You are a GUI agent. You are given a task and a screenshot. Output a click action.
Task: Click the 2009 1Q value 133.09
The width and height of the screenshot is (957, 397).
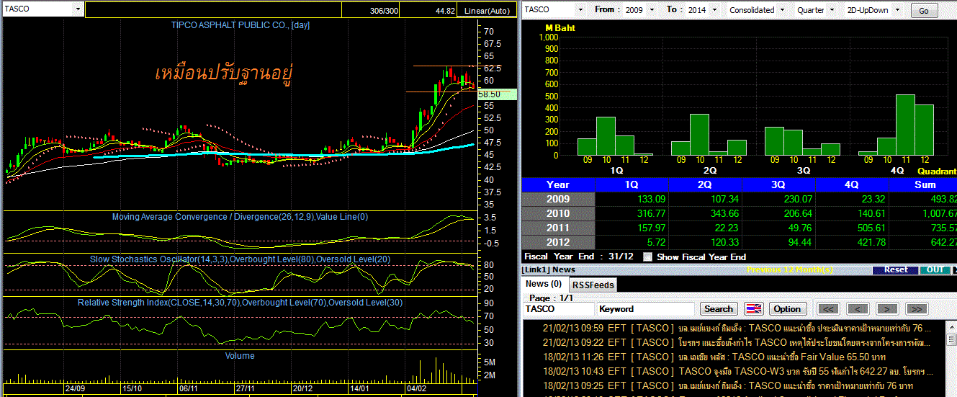tap(650, 199)
